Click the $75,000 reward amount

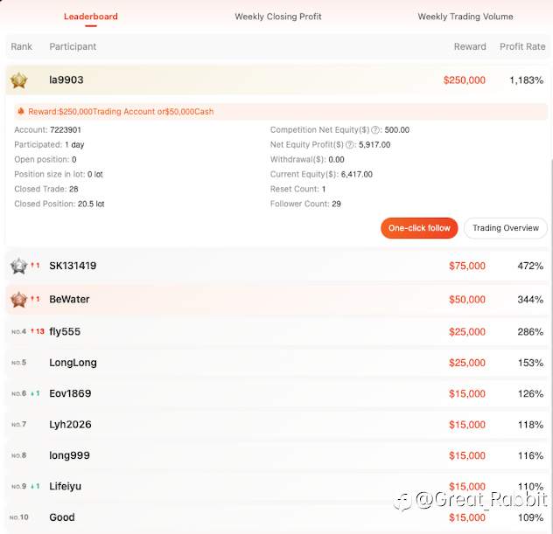pos(467,266)
